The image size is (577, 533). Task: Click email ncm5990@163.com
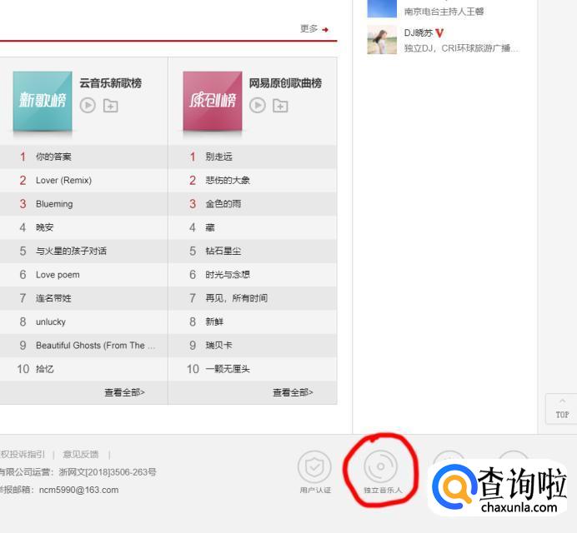click(78, 490)
